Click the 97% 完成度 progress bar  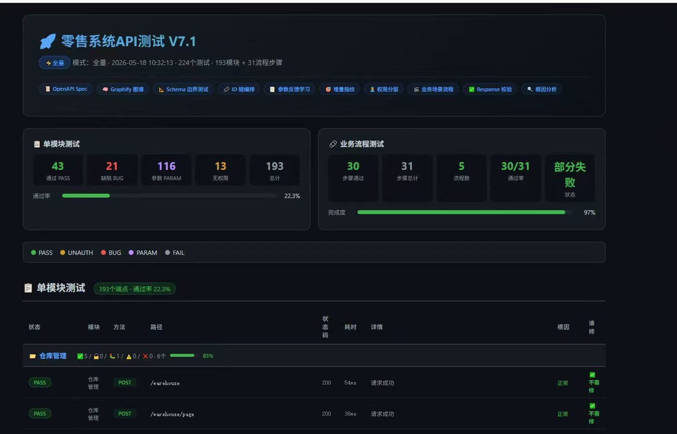[465, 212]
